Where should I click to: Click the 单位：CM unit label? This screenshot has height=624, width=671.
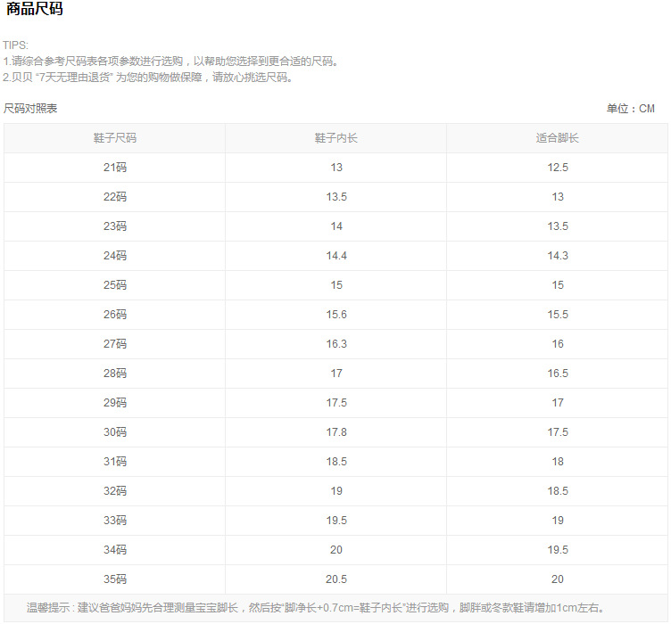[x=630, y=109]
